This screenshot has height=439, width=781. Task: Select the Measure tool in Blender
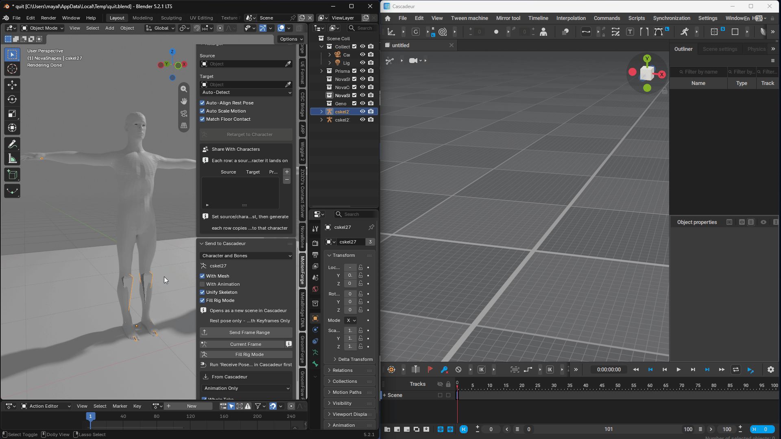12,159
